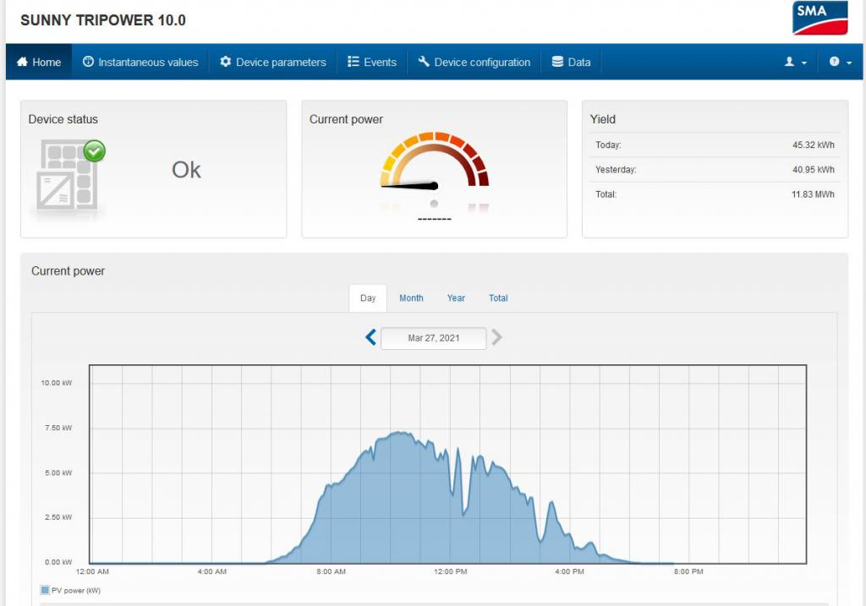866x606 pixels.
Task: Click the current power gauge dial
Action: [x=435, y=161]
